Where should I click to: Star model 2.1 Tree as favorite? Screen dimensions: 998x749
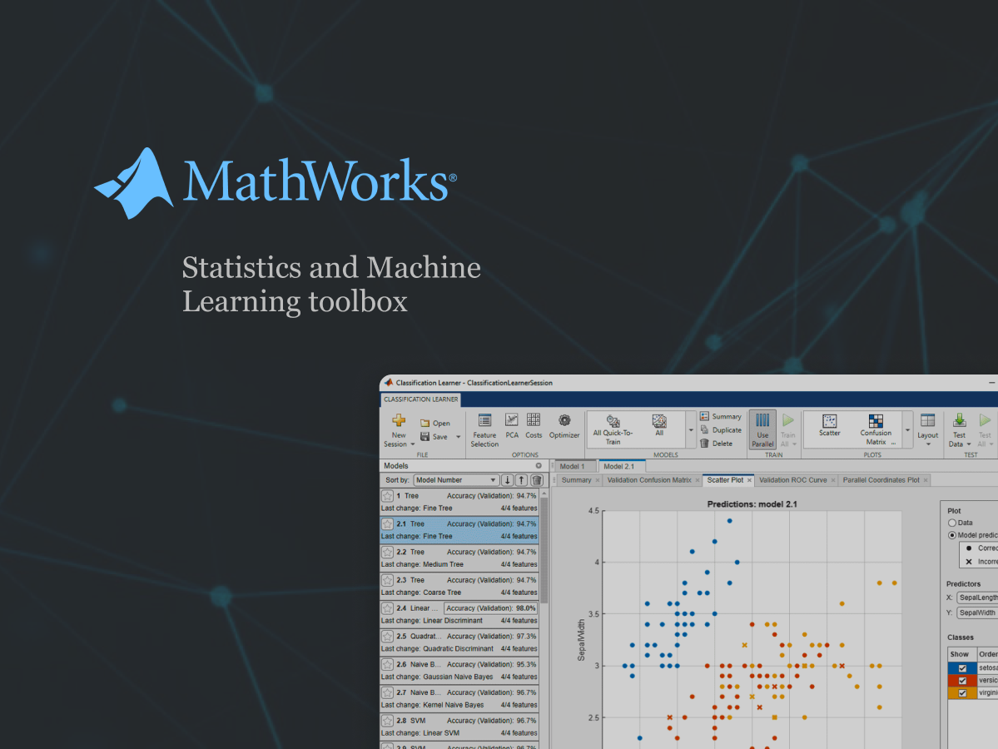coord(387,523)
